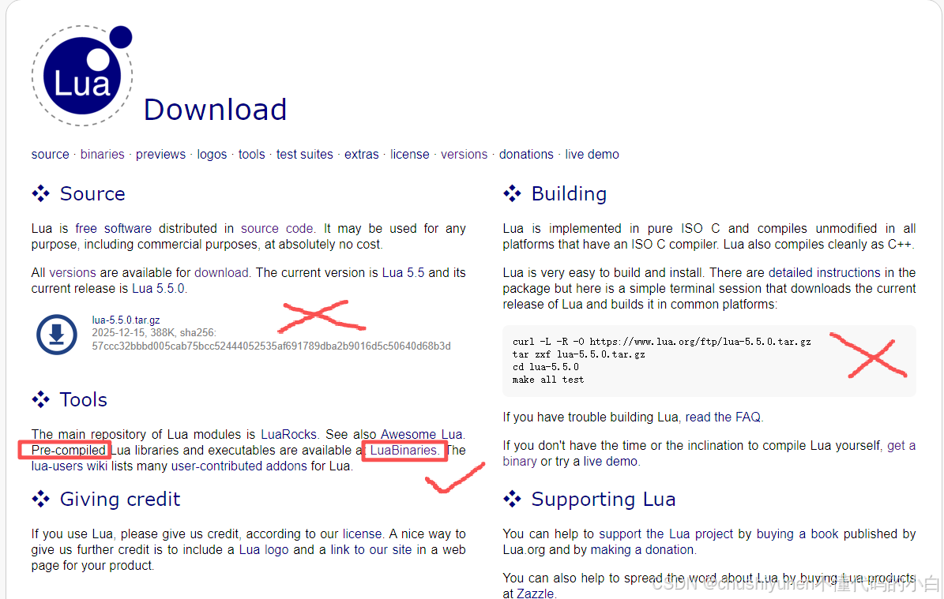The height and width of the screenshot is (599, 944).
Task: Open the license link under Giving credit
Action: 362,534
